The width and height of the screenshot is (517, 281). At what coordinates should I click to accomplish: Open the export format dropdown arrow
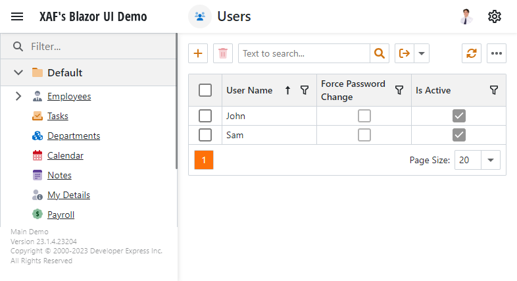tap(422, 53)
